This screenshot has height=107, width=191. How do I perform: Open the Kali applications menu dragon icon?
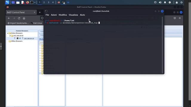click(x=7, y=2)
